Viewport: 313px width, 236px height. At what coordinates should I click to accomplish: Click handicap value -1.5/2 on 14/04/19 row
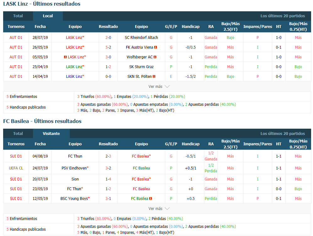pyautogui.click(x=191, y=77)
